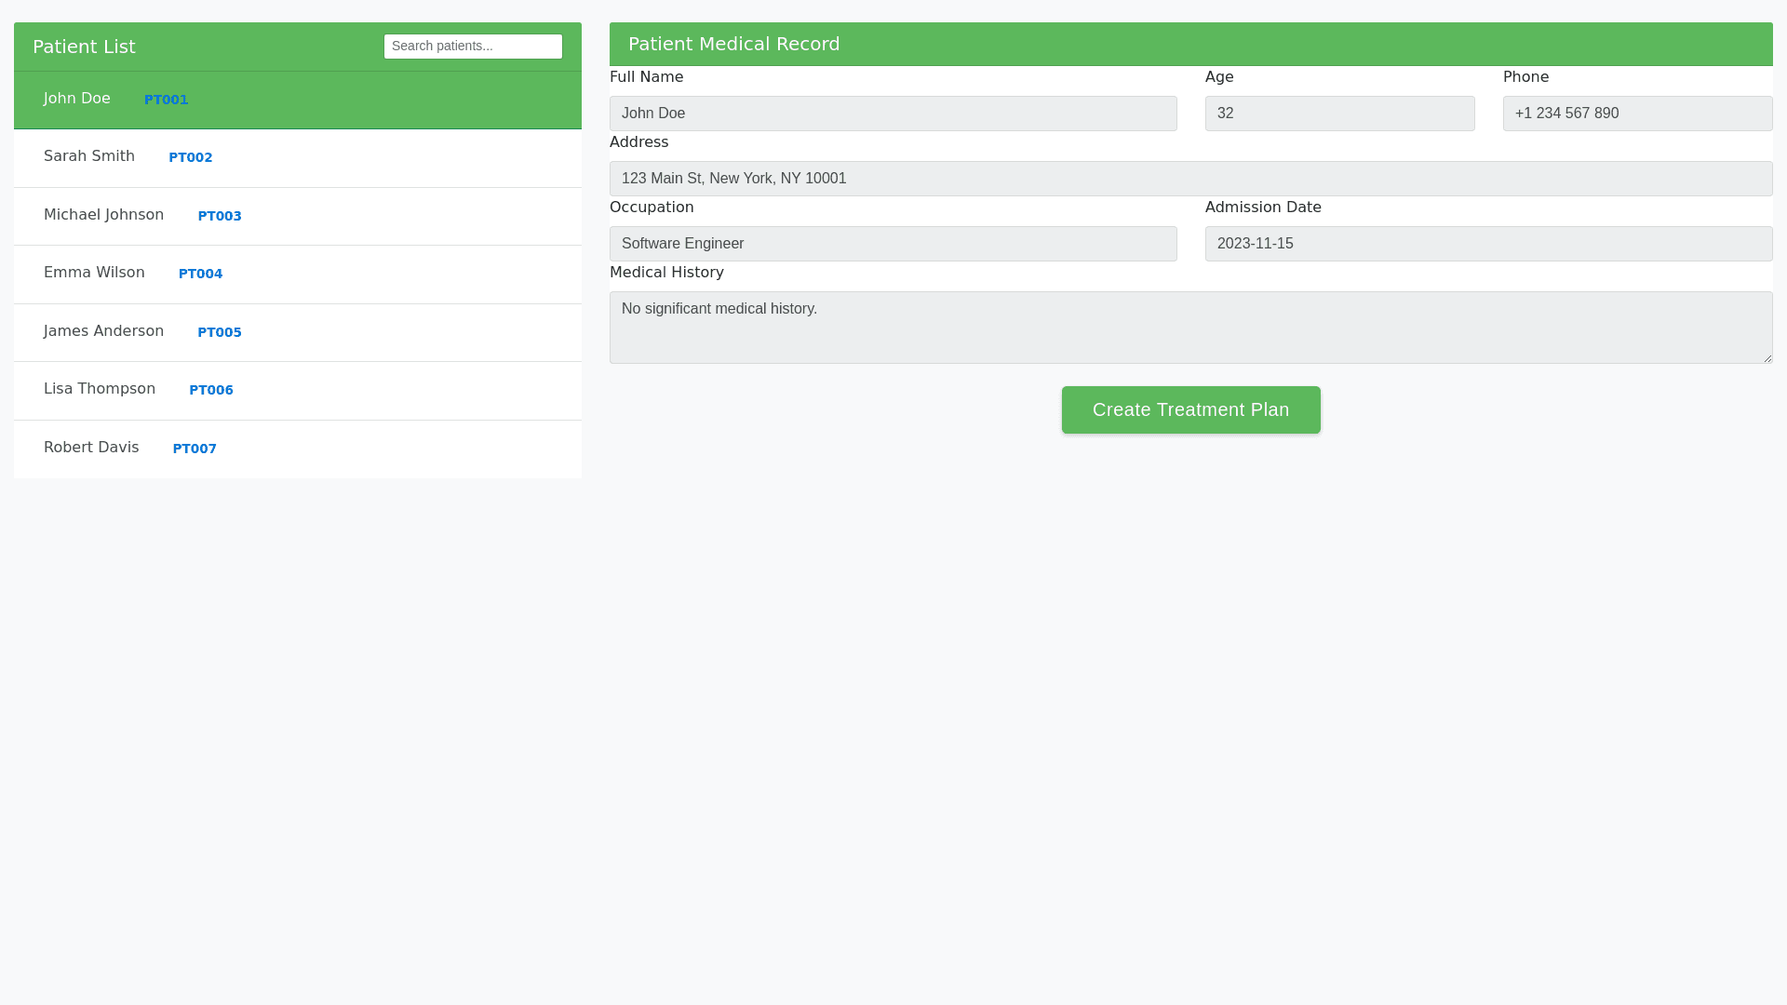Click the Full Name input field
This screenshot has height=1005, width=1787.
[893, 114]
